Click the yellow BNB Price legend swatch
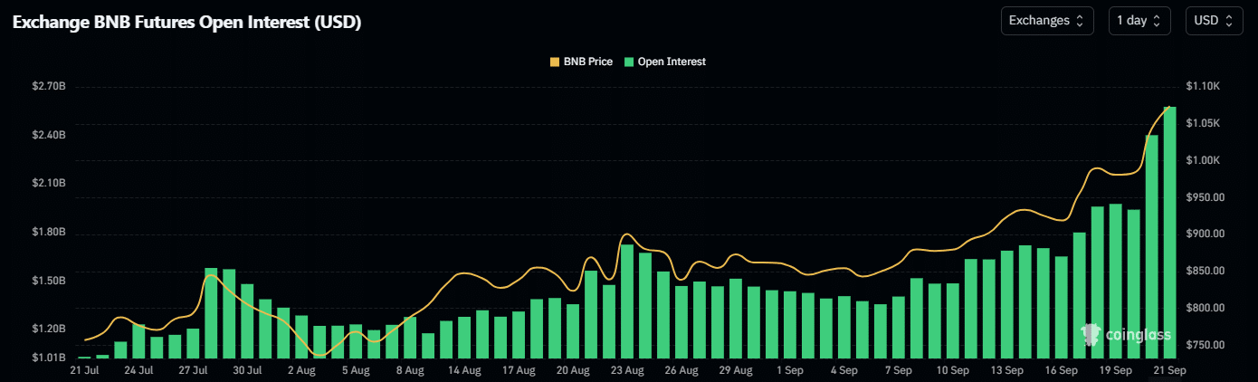 click(x=556, y=62)
